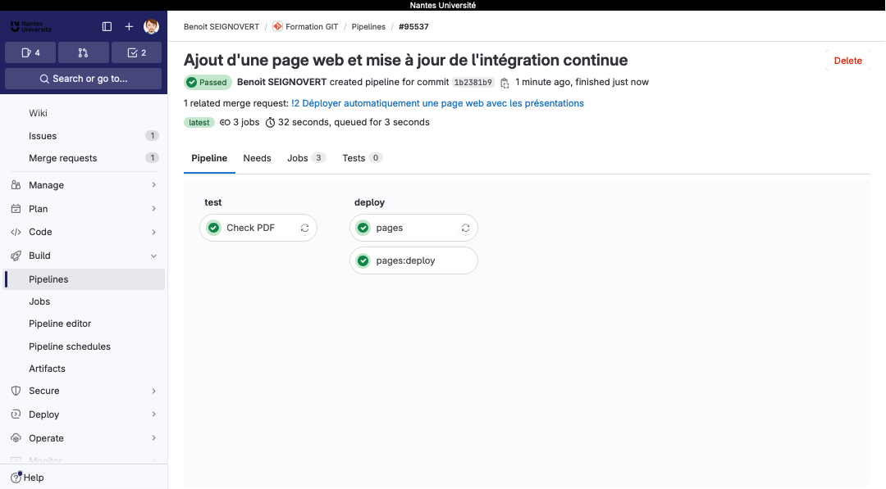Delete this pipeline

pos(847,61)
